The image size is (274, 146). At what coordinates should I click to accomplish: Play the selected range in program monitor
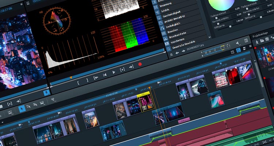pyautogui.click(x=122, y=69)
